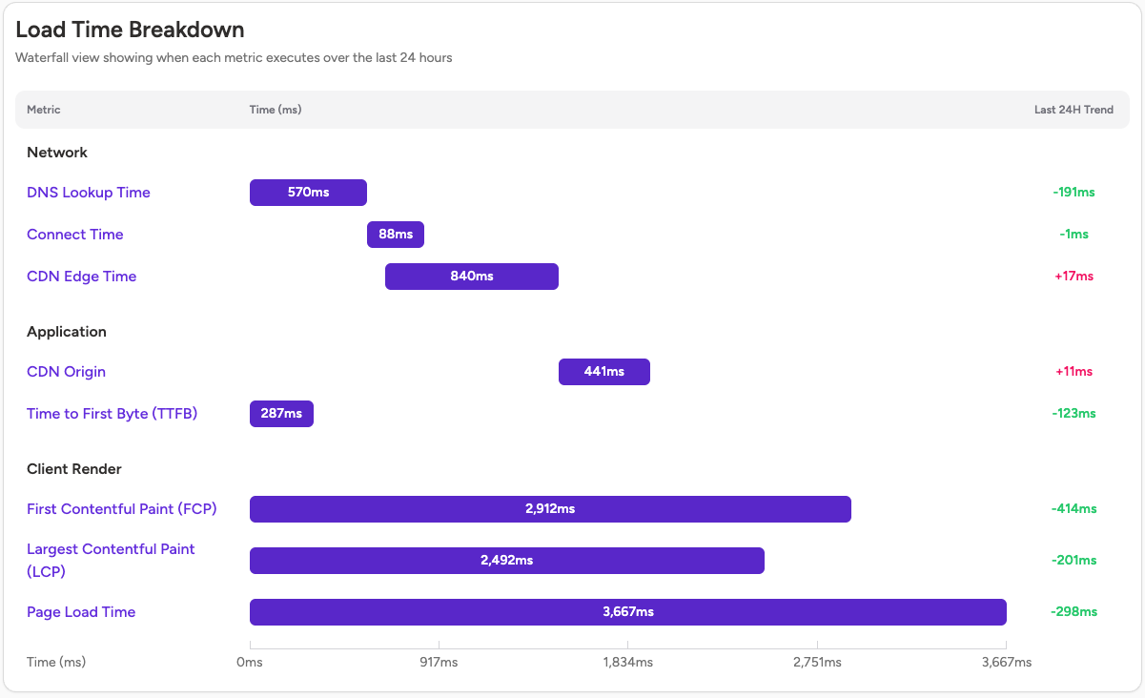The width and height of the screenshot is (1145, 698).
Task: Click the 287ms TTFB bar
Action: 281,414
